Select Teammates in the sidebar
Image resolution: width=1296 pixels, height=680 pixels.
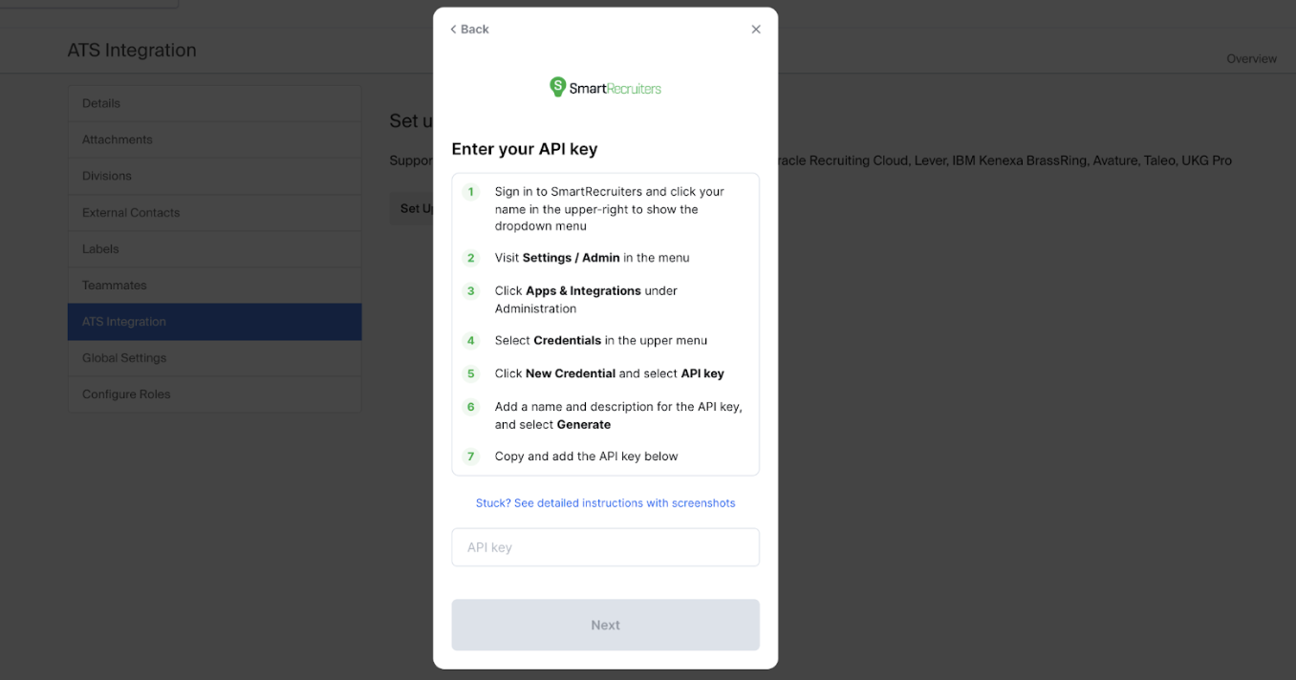point(214,285)
